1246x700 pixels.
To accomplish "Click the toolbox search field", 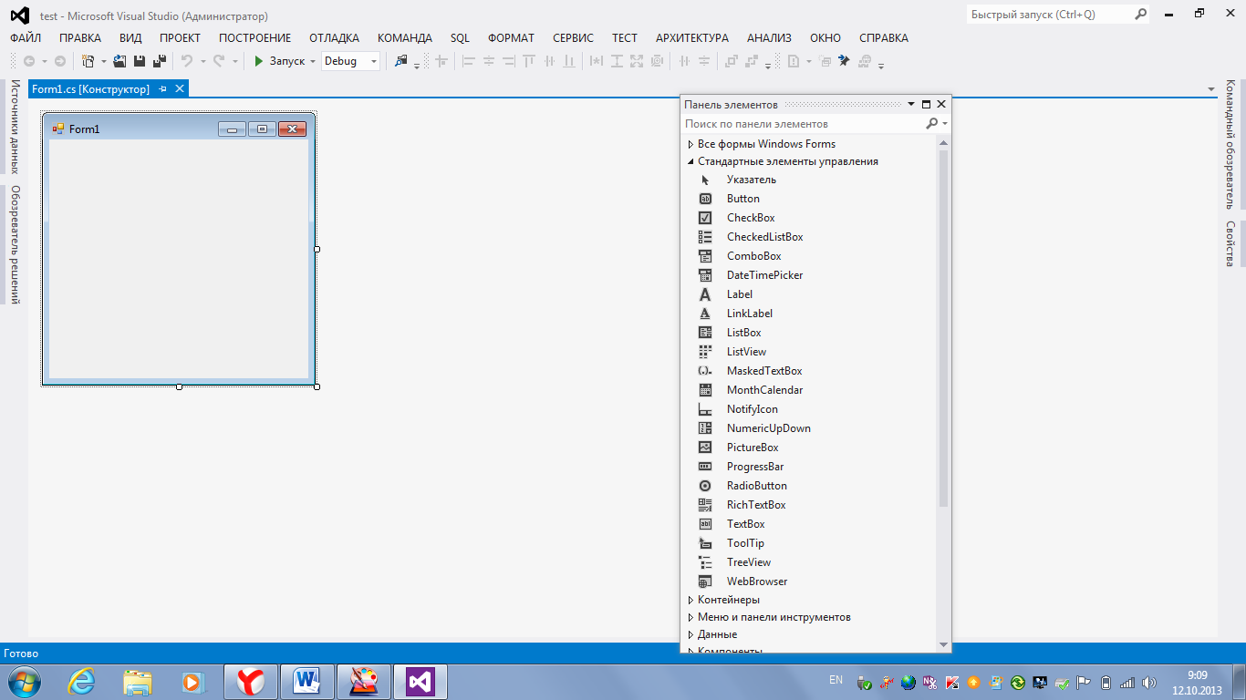I will pyautogui.click(x=803, y=123).
